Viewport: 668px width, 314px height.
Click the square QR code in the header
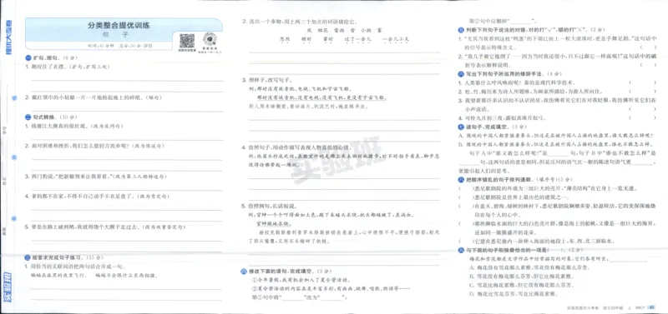(186, 41)
